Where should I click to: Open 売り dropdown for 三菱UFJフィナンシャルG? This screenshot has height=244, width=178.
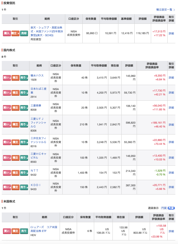[x=24, y=125]
